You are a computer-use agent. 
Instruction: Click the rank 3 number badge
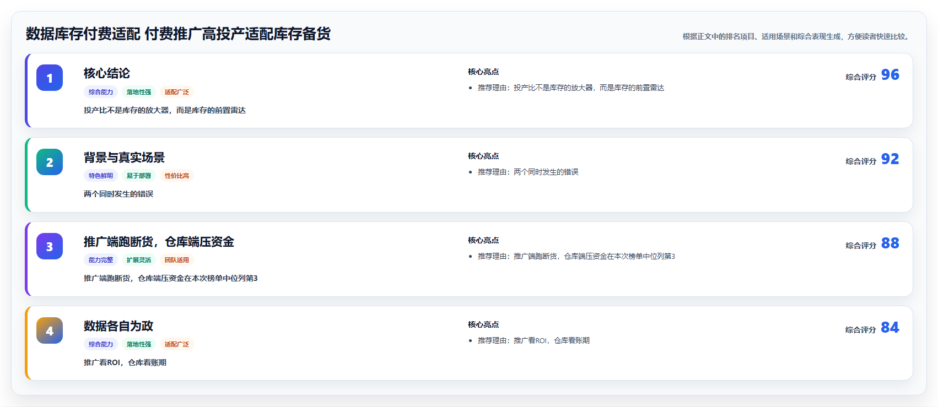coord(50,246)
